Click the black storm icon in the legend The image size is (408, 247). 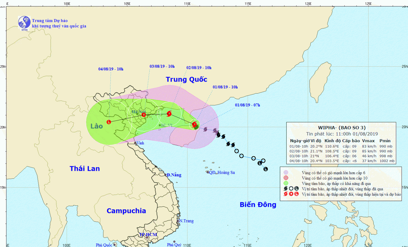286,189
